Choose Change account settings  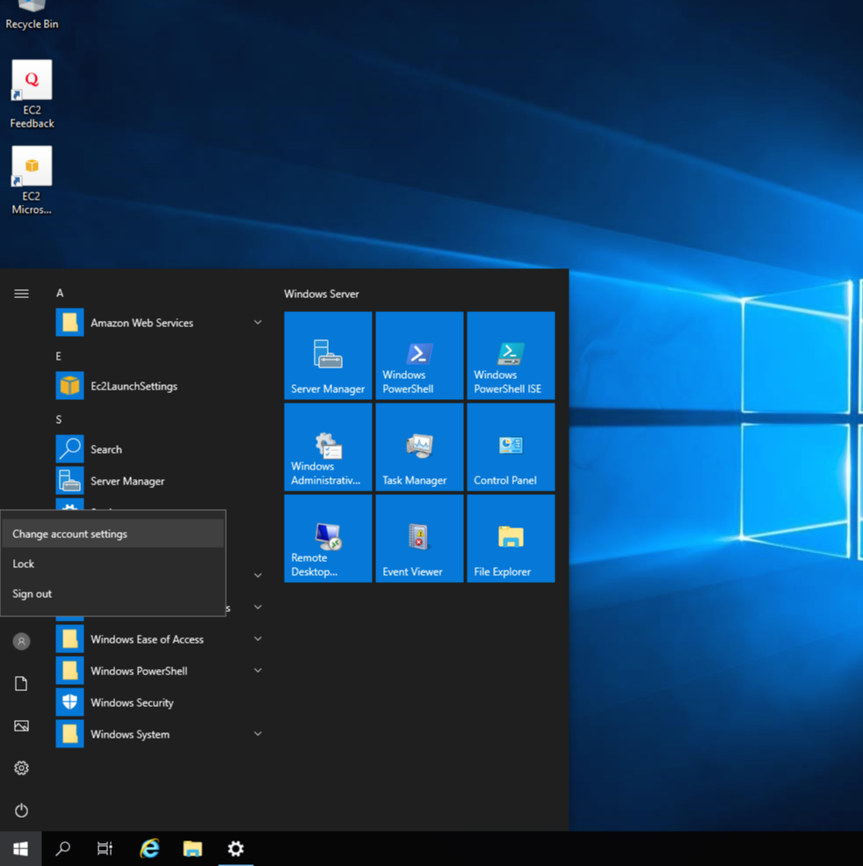(x=112, y=534)
